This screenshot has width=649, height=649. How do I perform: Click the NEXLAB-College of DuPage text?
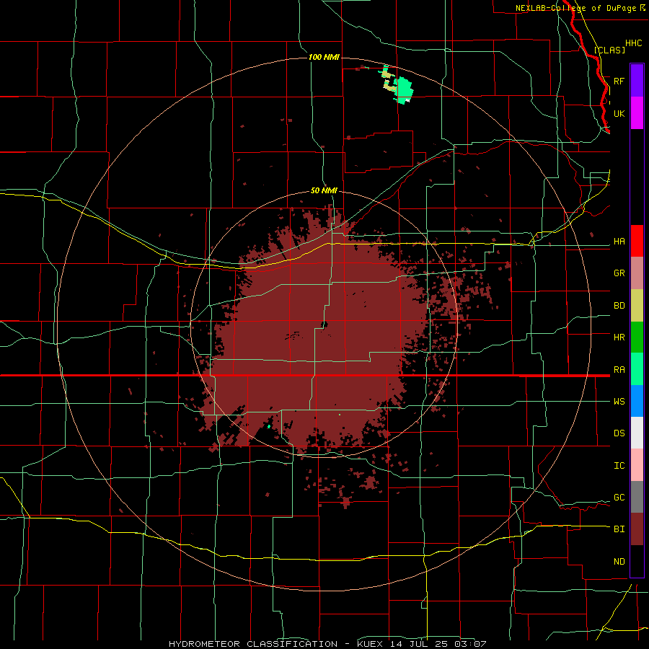[577, 8]
